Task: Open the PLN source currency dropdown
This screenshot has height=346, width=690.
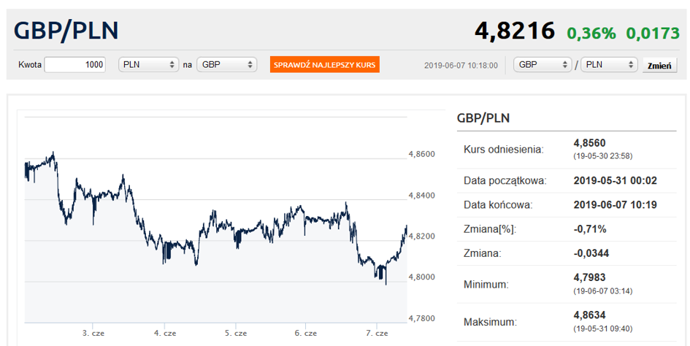Action: [148, 65]
